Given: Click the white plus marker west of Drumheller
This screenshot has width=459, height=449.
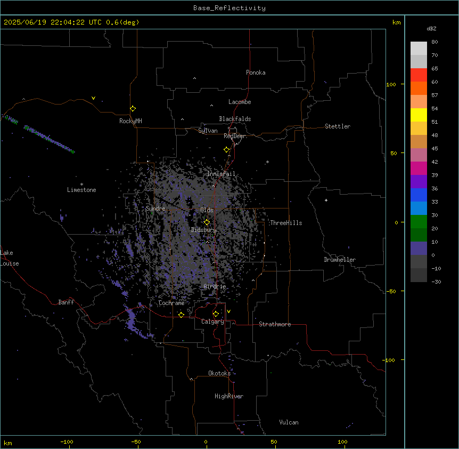Looking at the screenshot, I should click(326, 200).
